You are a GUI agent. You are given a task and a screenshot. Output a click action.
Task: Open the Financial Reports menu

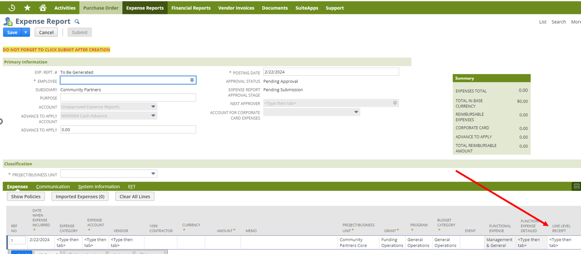(x=191, y=8)
